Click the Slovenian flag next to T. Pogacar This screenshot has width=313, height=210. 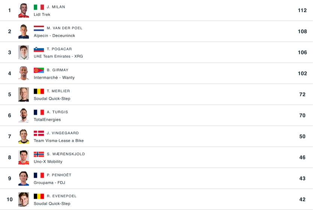pos(39,49)
